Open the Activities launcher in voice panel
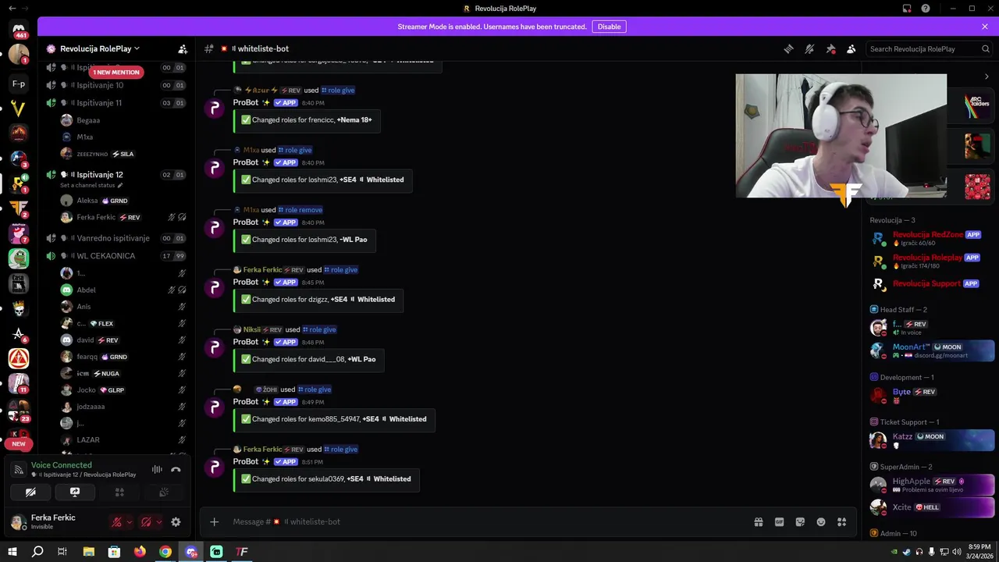999x562 pixels. pos(119,493)
